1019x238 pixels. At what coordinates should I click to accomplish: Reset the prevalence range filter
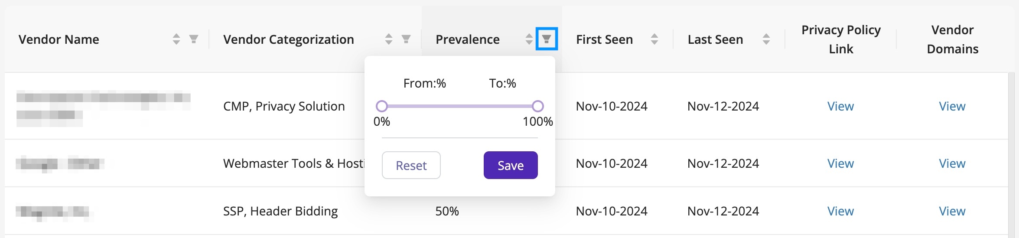pos(411,165)
